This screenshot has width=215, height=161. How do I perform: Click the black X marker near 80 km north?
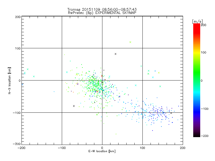pyautogui.click(x=116, y=54)
